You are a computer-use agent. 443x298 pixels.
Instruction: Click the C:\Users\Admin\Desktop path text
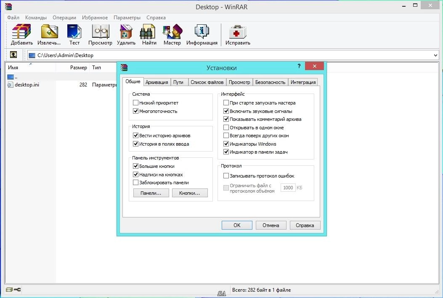[65, 55]
